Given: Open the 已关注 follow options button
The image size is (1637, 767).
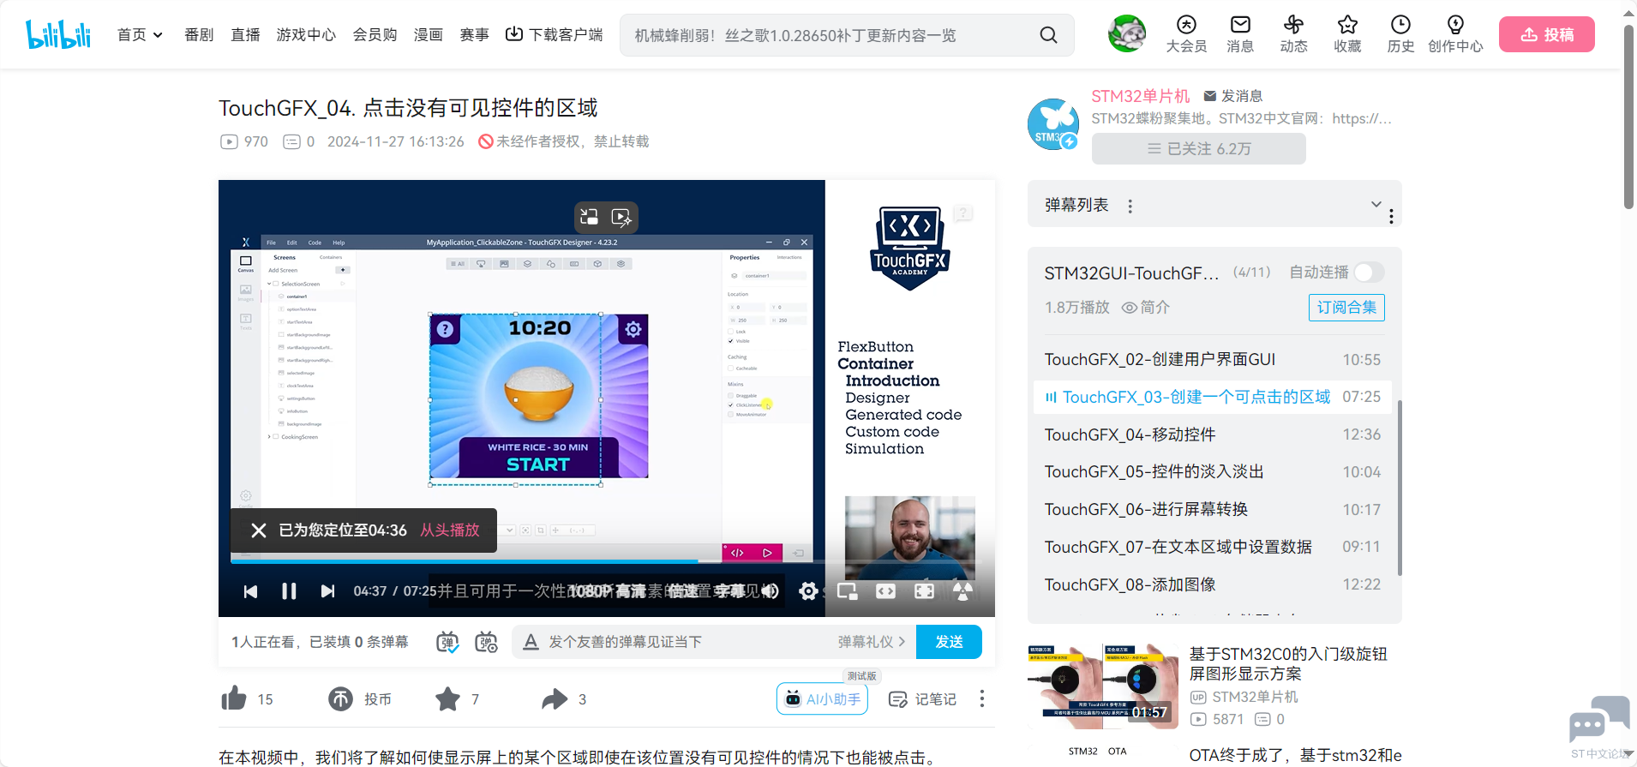Looking at the screenshot, I should tap(1198, 149).
